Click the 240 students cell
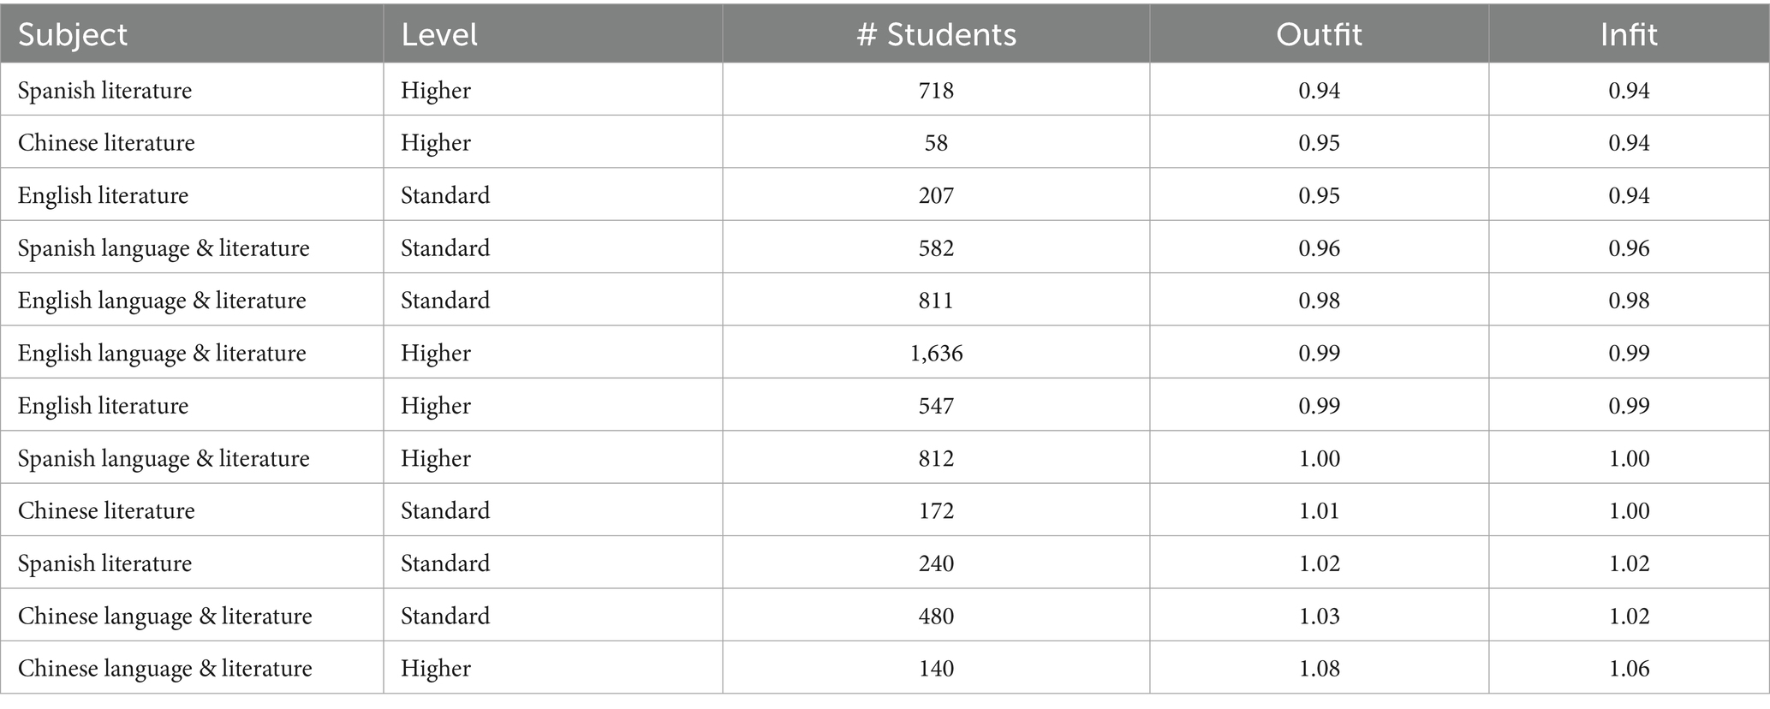Viewport: 1770px width, 709px height. 936,563
